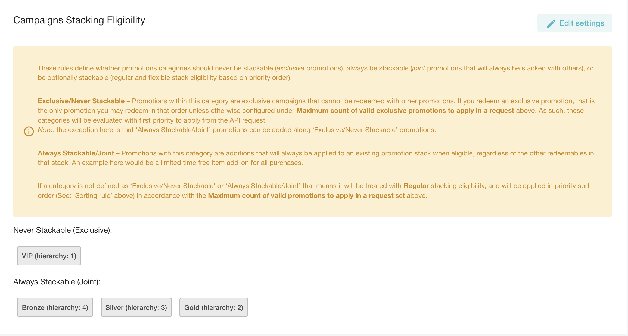The image size is (628, 336).
Task: Click the pencil icon beside Edit settings
Action: click(551, 24)
